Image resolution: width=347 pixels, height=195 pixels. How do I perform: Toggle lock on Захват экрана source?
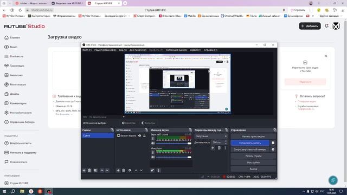145,136
